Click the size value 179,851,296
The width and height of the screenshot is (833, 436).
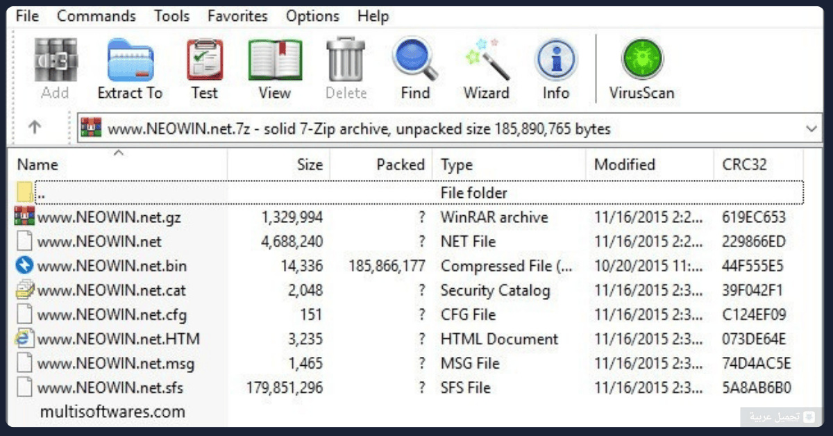285,387
